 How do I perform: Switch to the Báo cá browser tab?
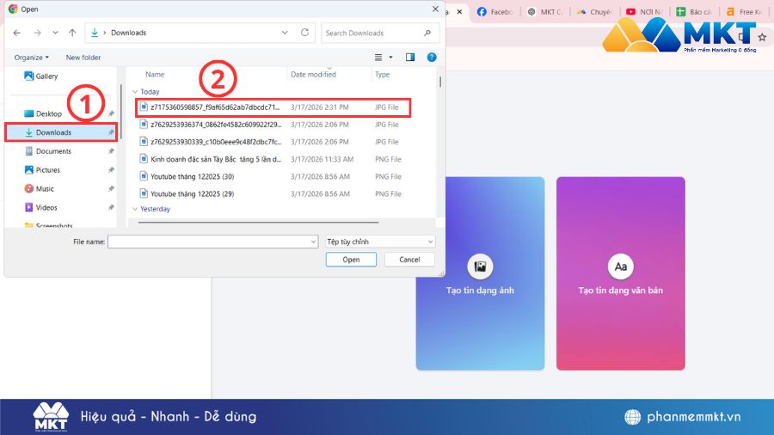(693, 12)
